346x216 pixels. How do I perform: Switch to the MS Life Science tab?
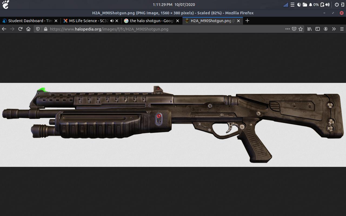point(91,21)
